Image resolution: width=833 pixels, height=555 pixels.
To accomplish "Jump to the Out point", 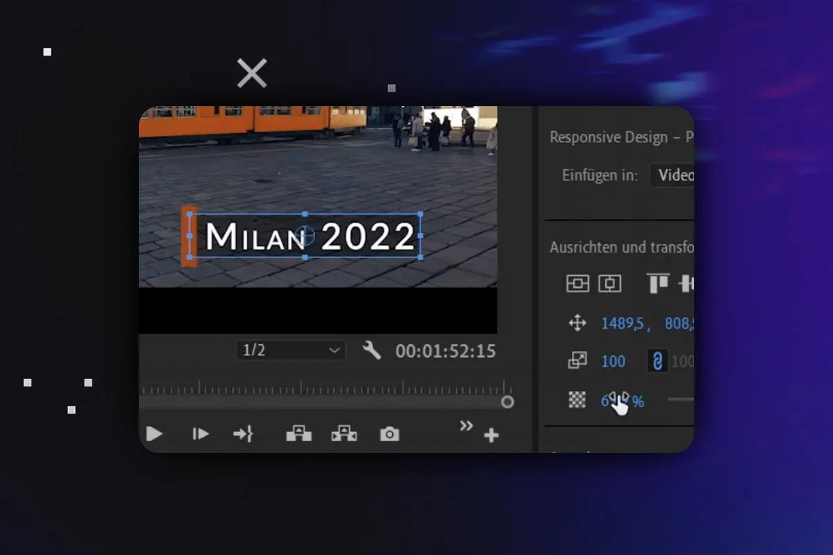I will point(243,434).
